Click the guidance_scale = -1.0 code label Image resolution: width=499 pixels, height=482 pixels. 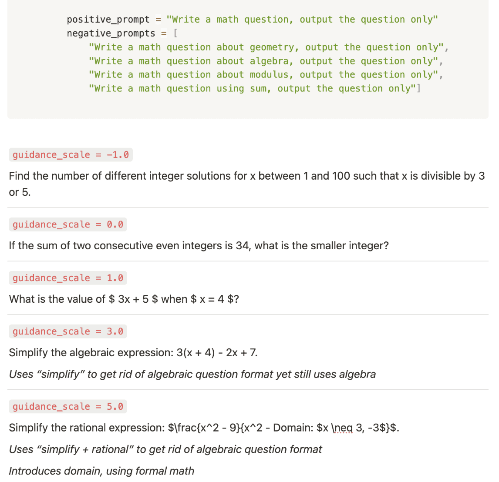(x=71, y=155)
